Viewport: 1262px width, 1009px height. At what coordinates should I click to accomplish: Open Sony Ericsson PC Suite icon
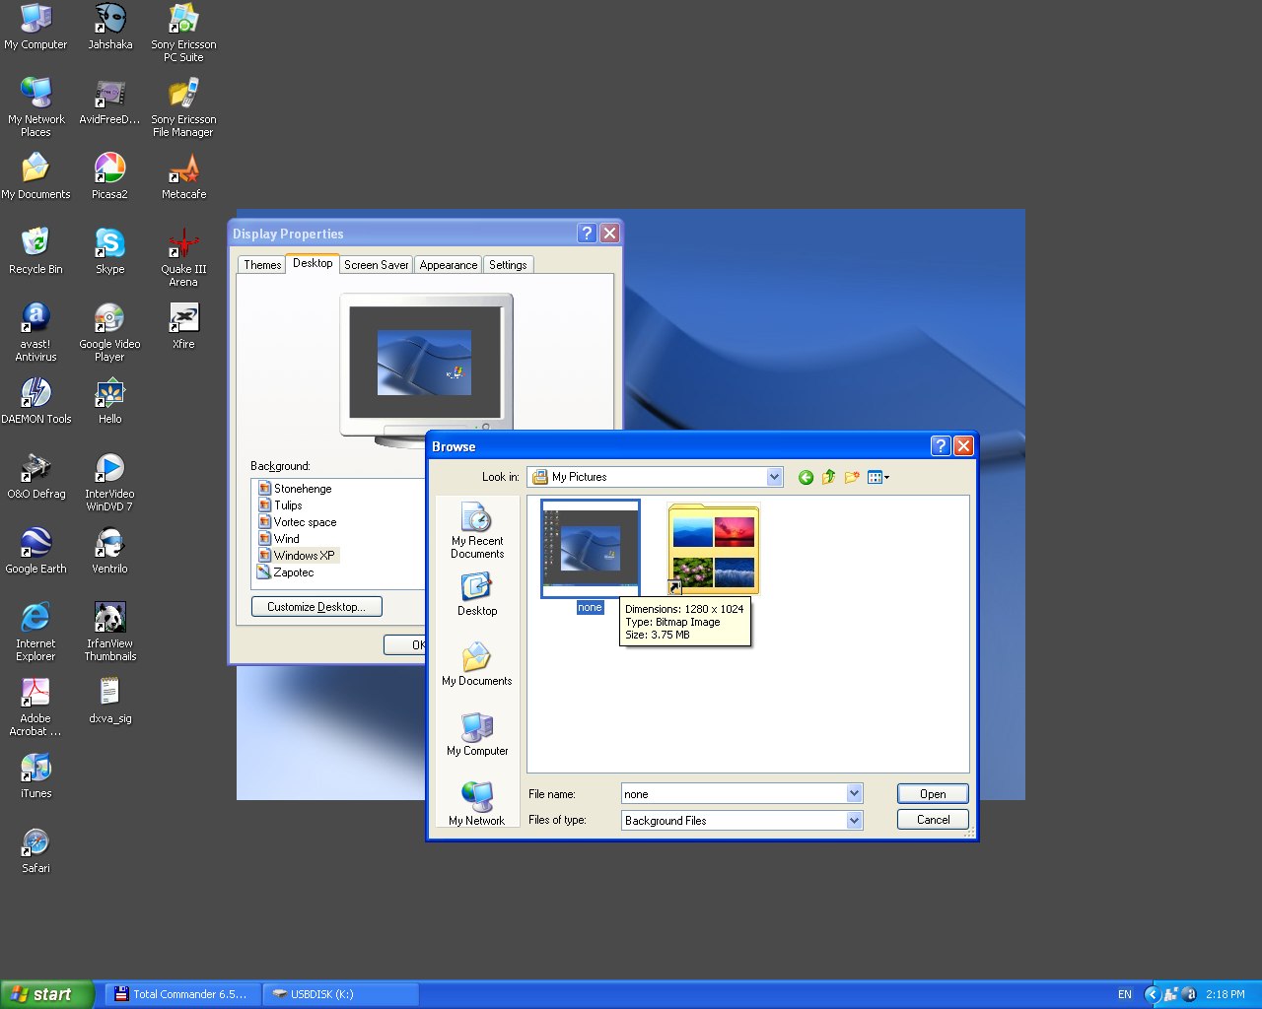pyautogui.click(x=183, y=33)
